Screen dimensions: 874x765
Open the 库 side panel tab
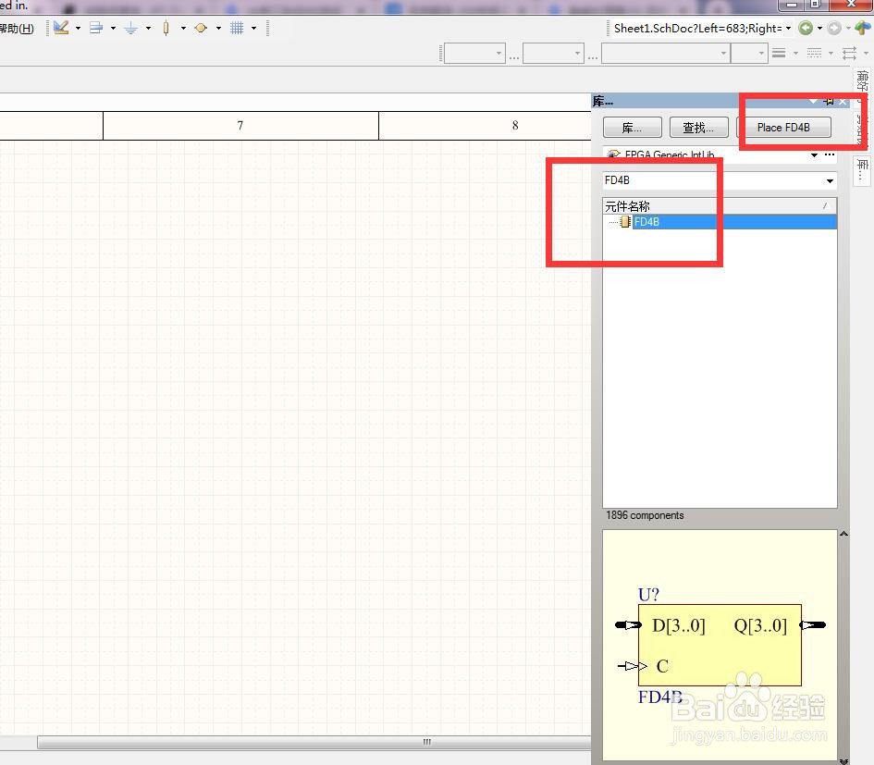(862, 169)
